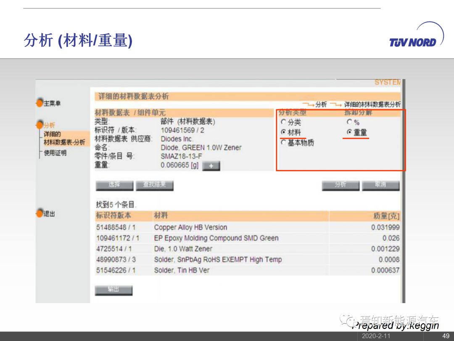Open 使用证明 in the sidebar tree
Viewport: 454px width, 341px height.
point(55,153)
